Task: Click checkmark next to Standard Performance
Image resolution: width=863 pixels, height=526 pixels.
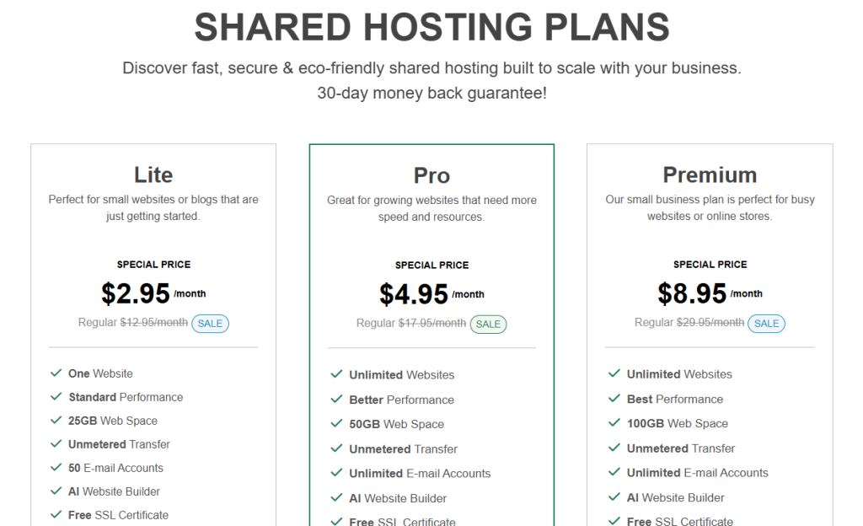Action: click(x=56, y=397)
